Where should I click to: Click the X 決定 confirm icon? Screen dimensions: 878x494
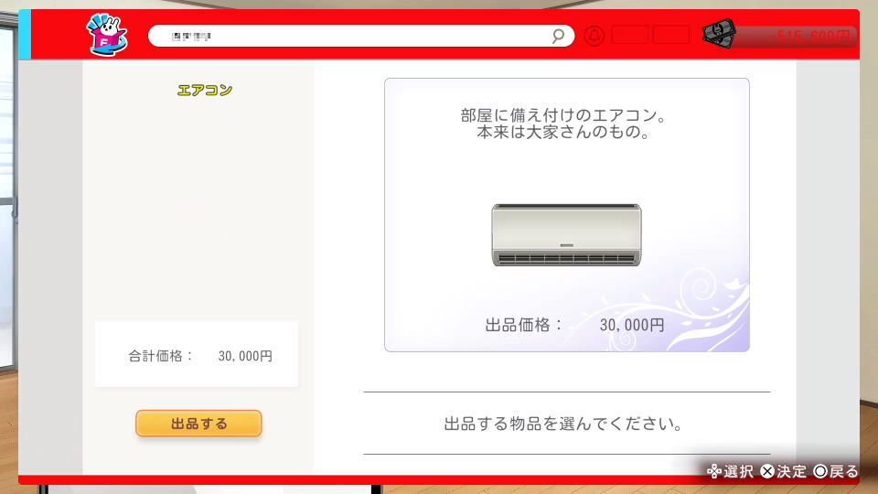click(767, 472)
